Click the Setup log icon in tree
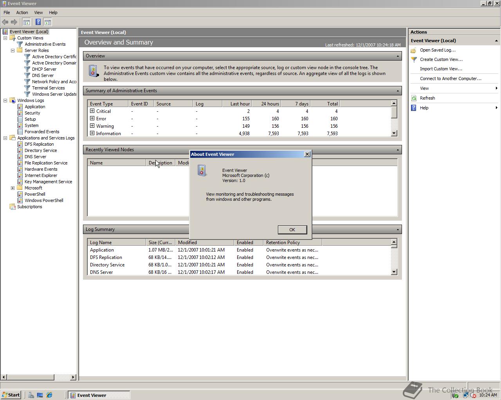The image size is (501, 400). click(20, 119)
